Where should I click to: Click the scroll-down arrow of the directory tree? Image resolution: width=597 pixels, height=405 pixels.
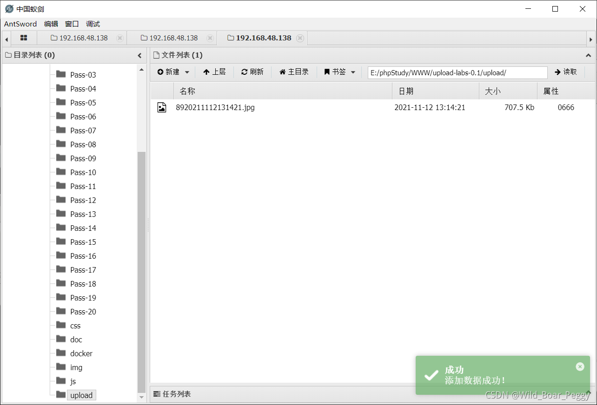click(x=142, y=398)
